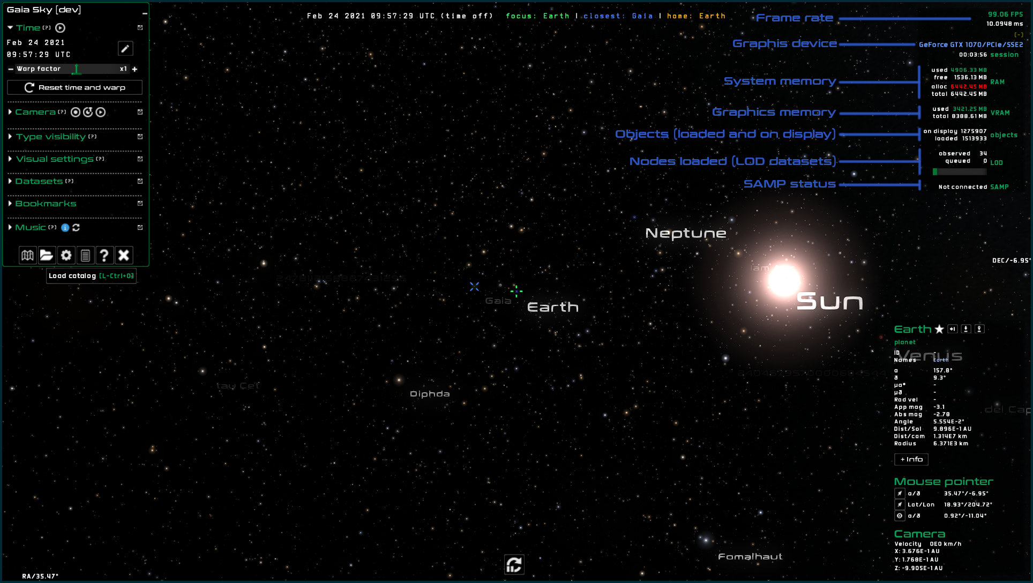The image size is (1033, 583).
Task: Click 'Not connected' SAMP status
Action: (x=963, y=187)
